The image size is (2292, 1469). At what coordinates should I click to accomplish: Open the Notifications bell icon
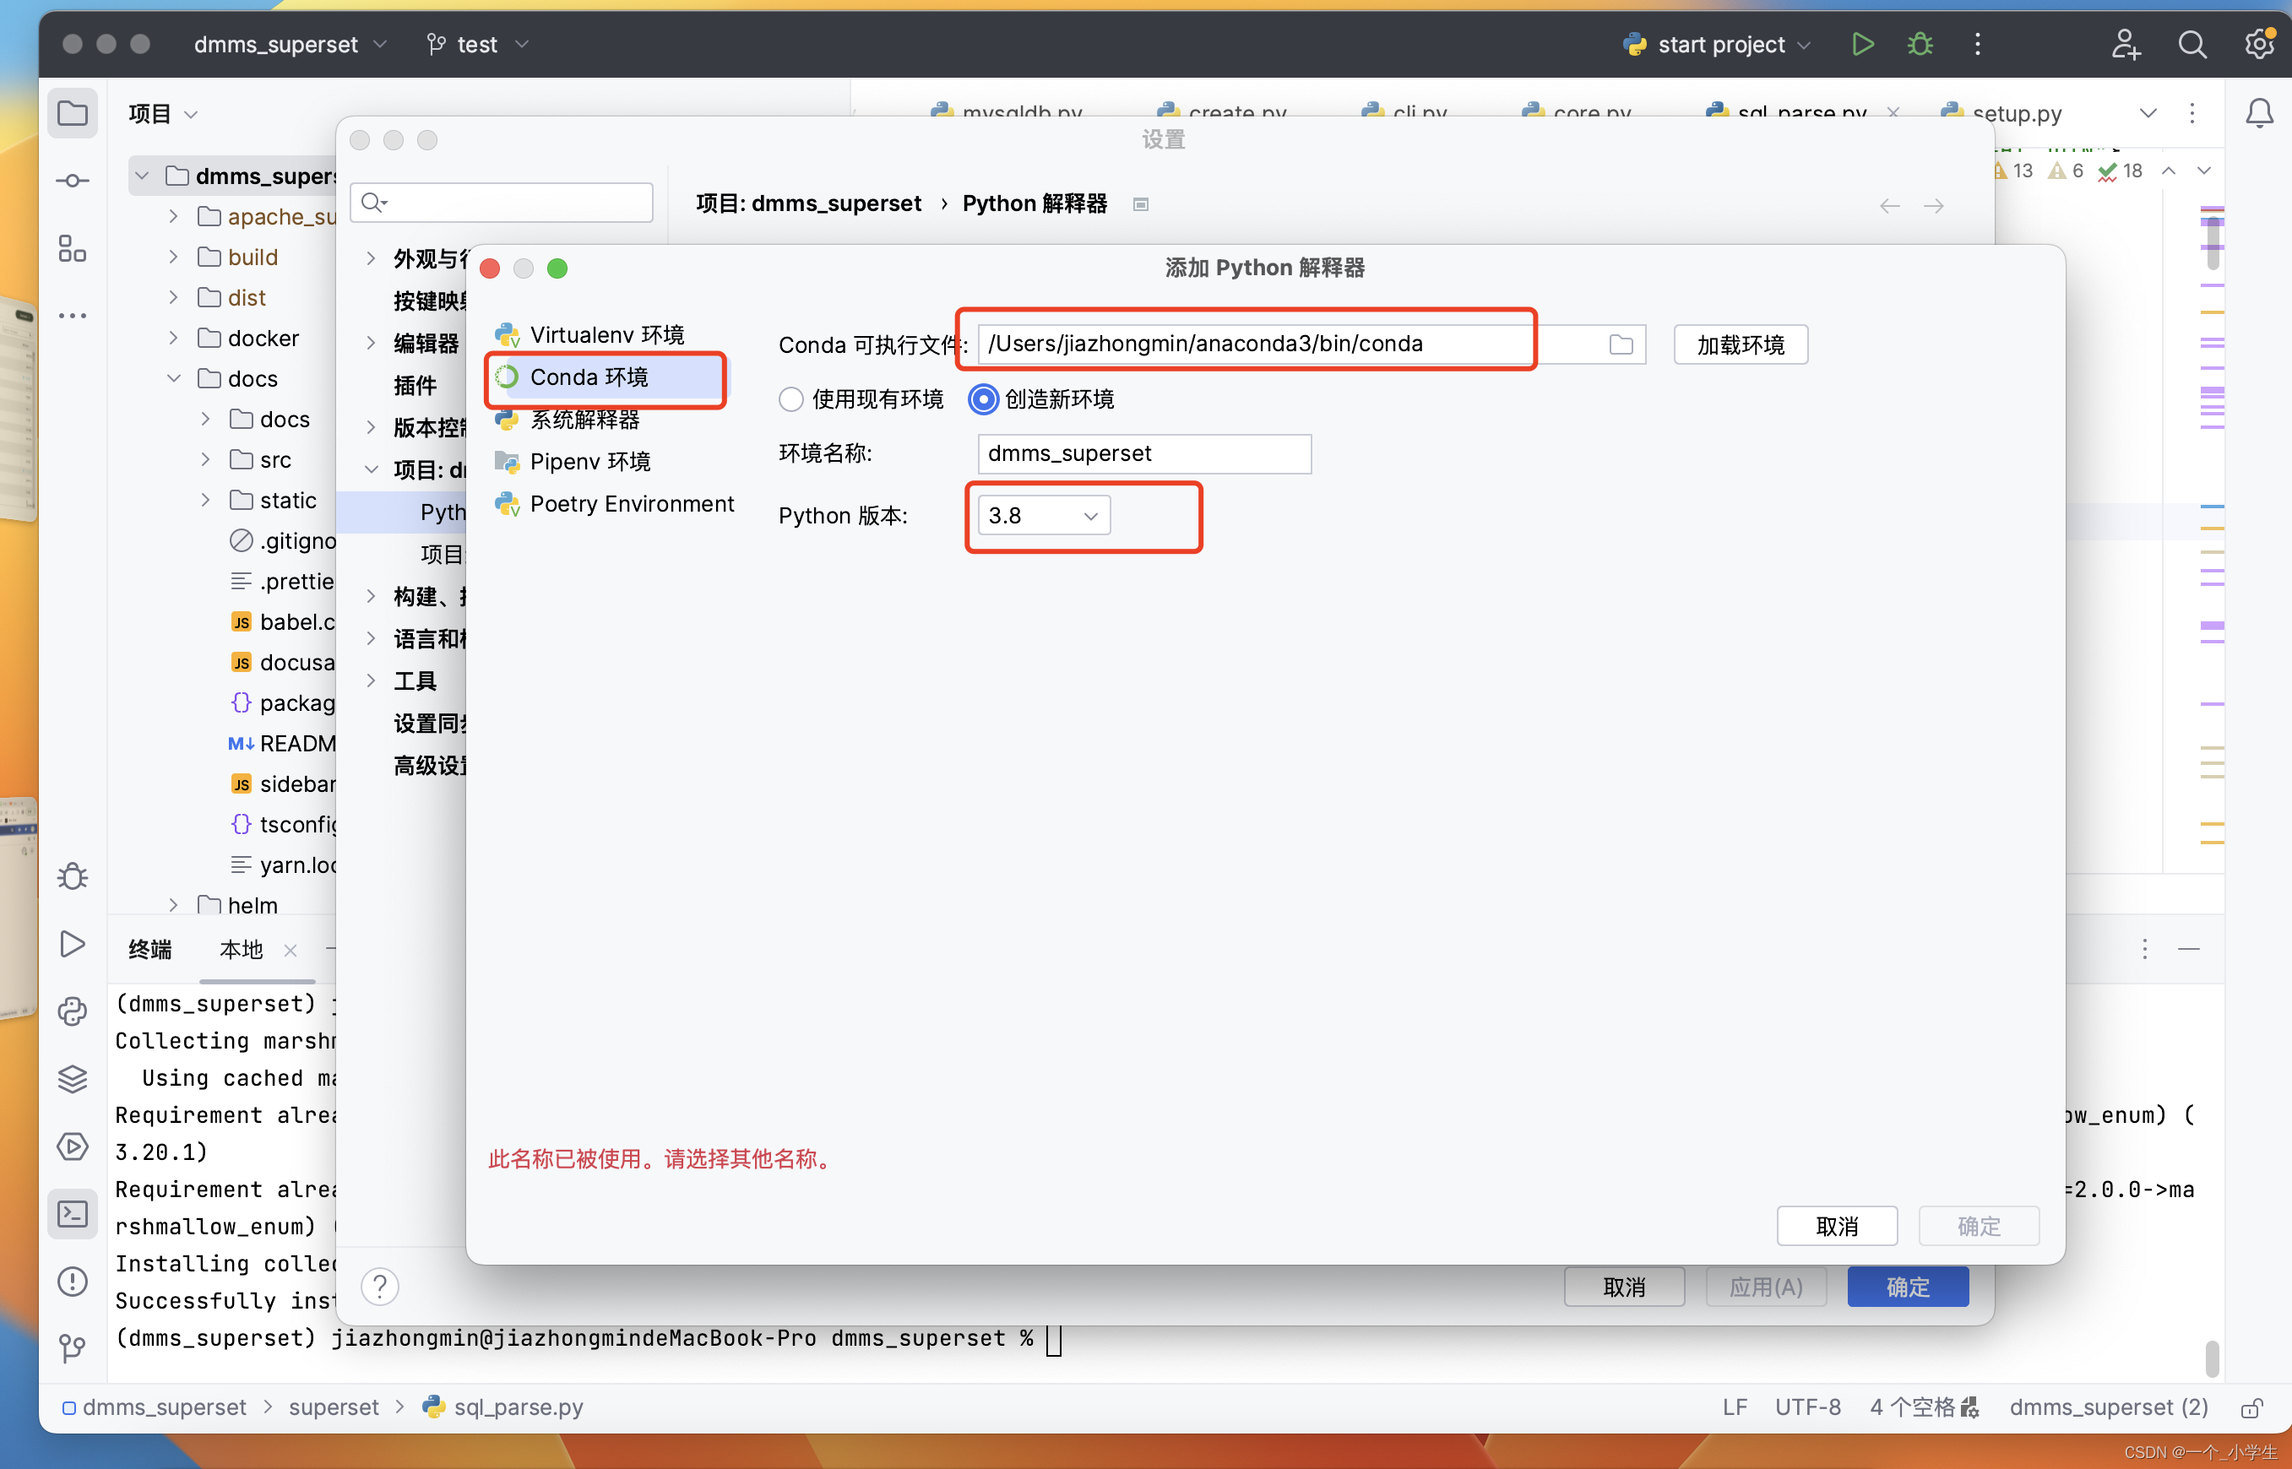[x=2258, y=113]
